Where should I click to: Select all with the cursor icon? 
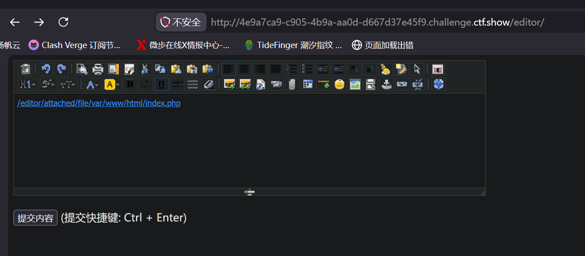pyautogui.click(x=417, y=69)
